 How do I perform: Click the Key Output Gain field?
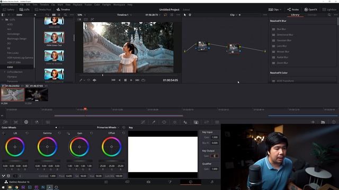click(214, 156)
